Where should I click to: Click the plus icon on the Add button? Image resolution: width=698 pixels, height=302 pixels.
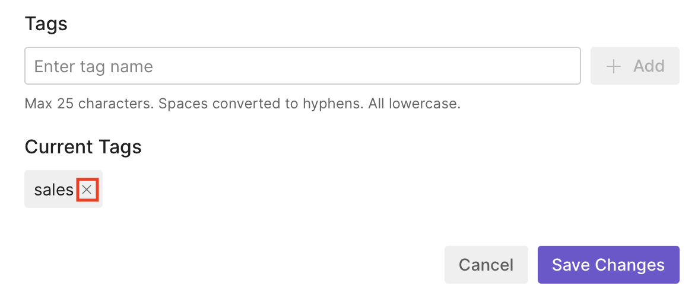pyautogui.click(x=613, y=66)
